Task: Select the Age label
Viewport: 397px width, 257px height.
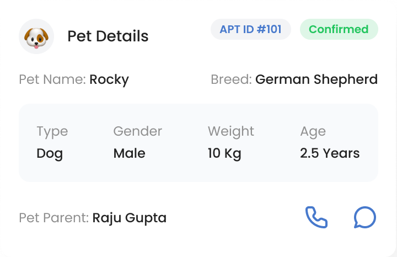Action: point(313,132)
